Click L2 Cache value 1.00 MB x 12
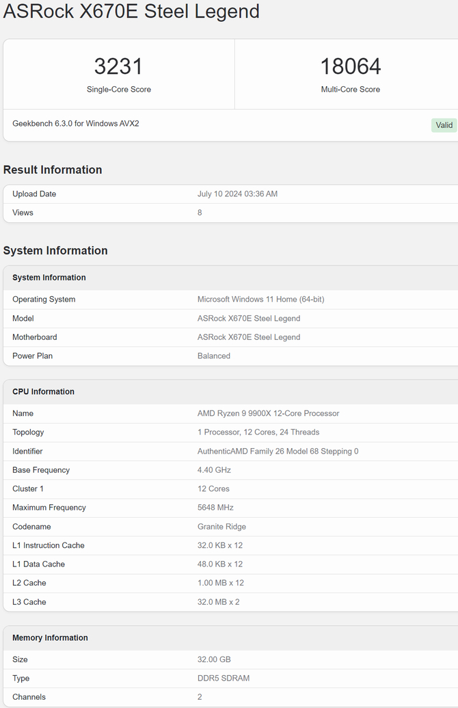458x708 pixels. tap(221, 583)
